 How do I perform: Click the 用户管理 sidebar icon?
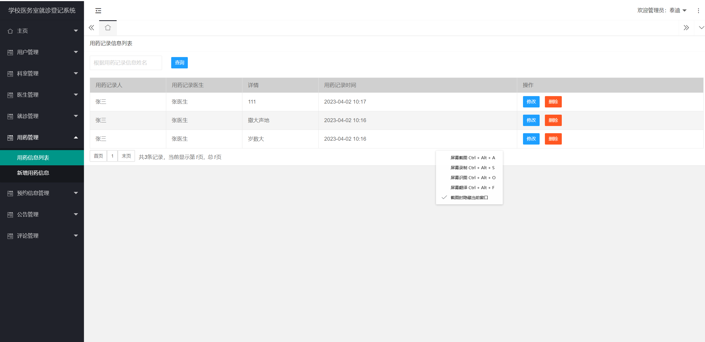tap(10, 52)
